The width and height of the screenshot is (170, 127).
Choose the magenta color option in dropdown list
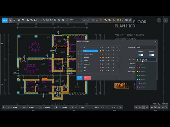146,87
